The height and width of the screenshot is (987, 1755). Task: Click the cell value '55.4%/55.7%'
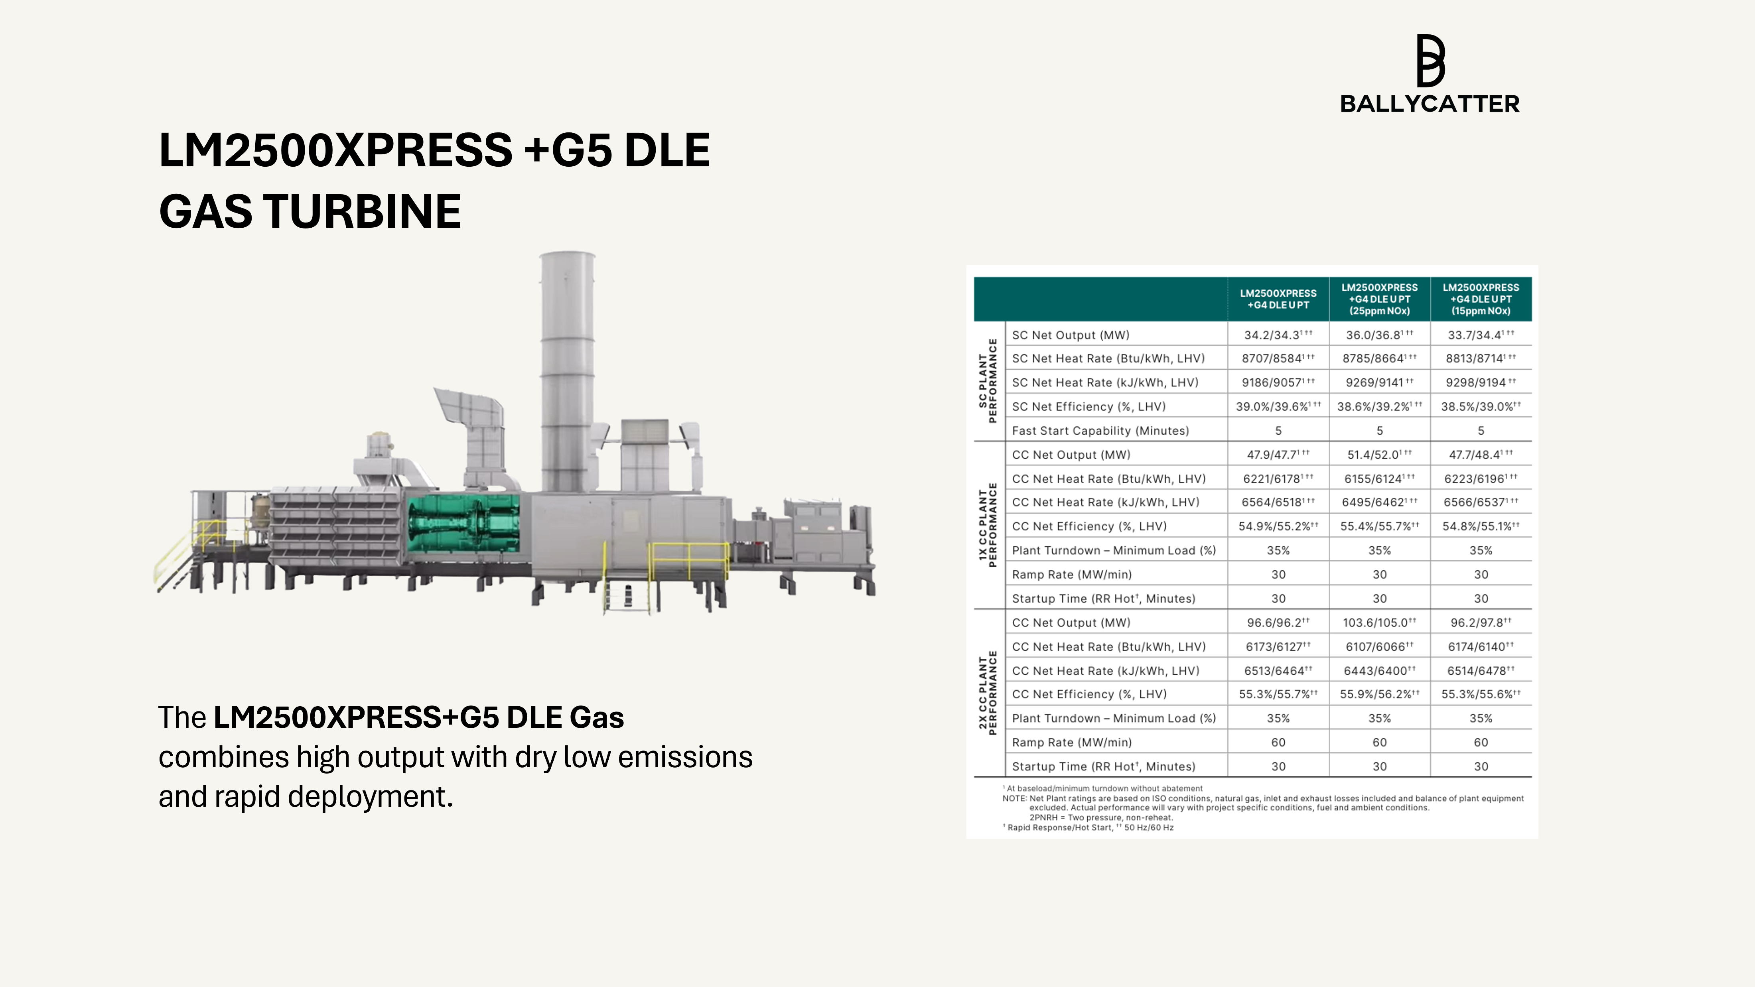click(x=1380, y=526)
